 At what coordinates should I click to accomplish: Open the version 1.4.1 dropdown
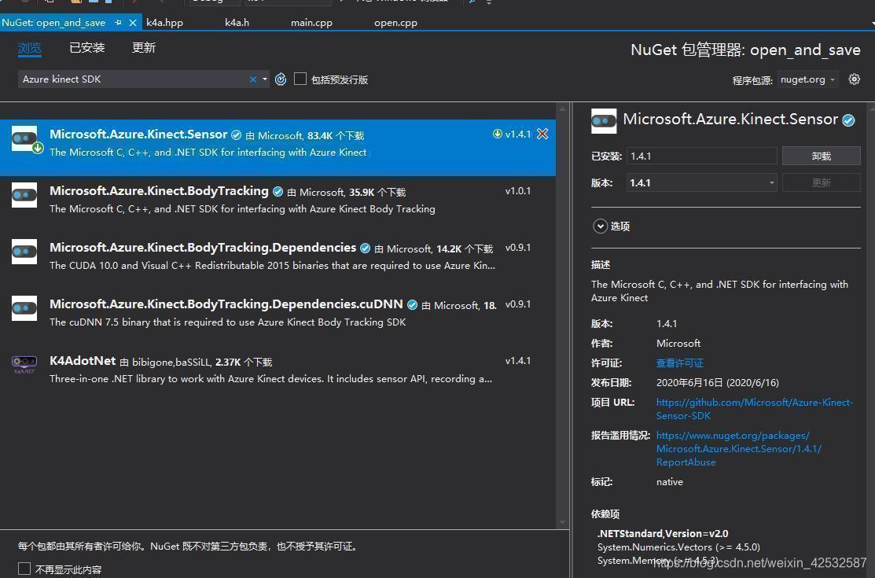[x=702, y=182]
